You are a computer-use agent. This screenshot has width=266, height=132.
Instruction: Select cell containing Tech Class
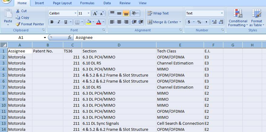click(180, 51)
